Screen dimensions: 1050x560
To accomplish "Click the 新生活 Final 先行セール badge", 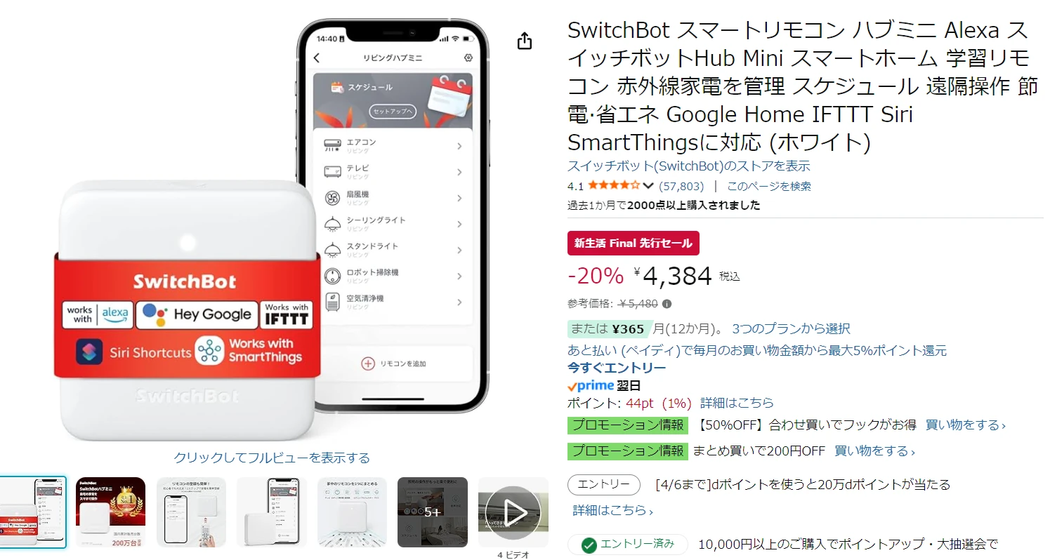I will 634,243.
